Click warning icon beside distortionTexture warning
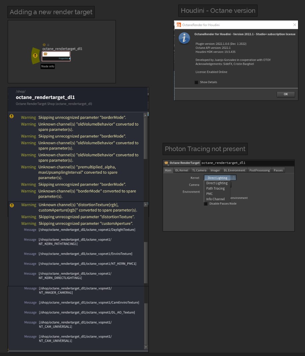Viewport: 305px width, 356px height. tap(12, 205)
